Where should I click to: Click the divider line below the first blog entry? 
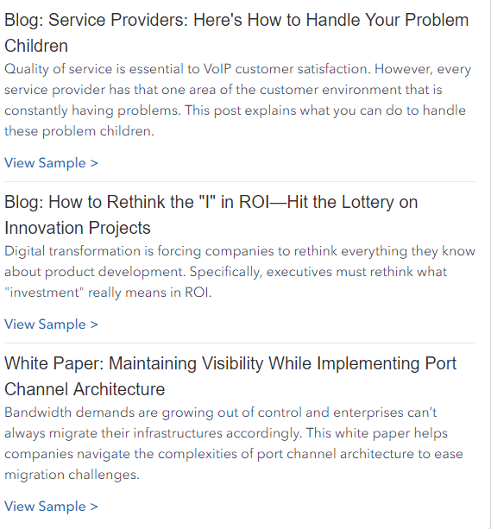240,182
